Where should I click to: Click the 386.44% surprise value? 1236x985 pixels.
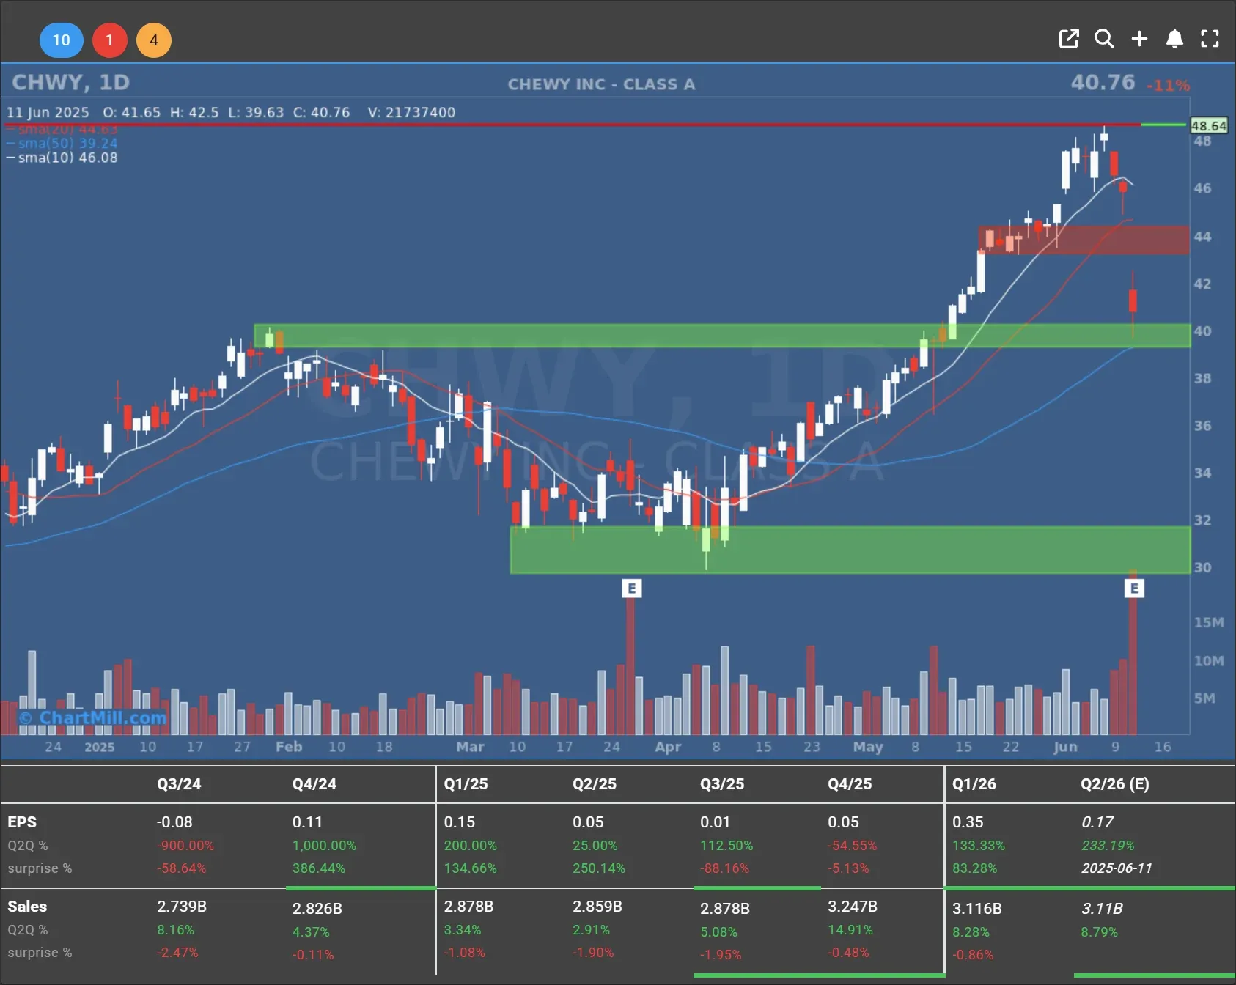coord(319,868)
